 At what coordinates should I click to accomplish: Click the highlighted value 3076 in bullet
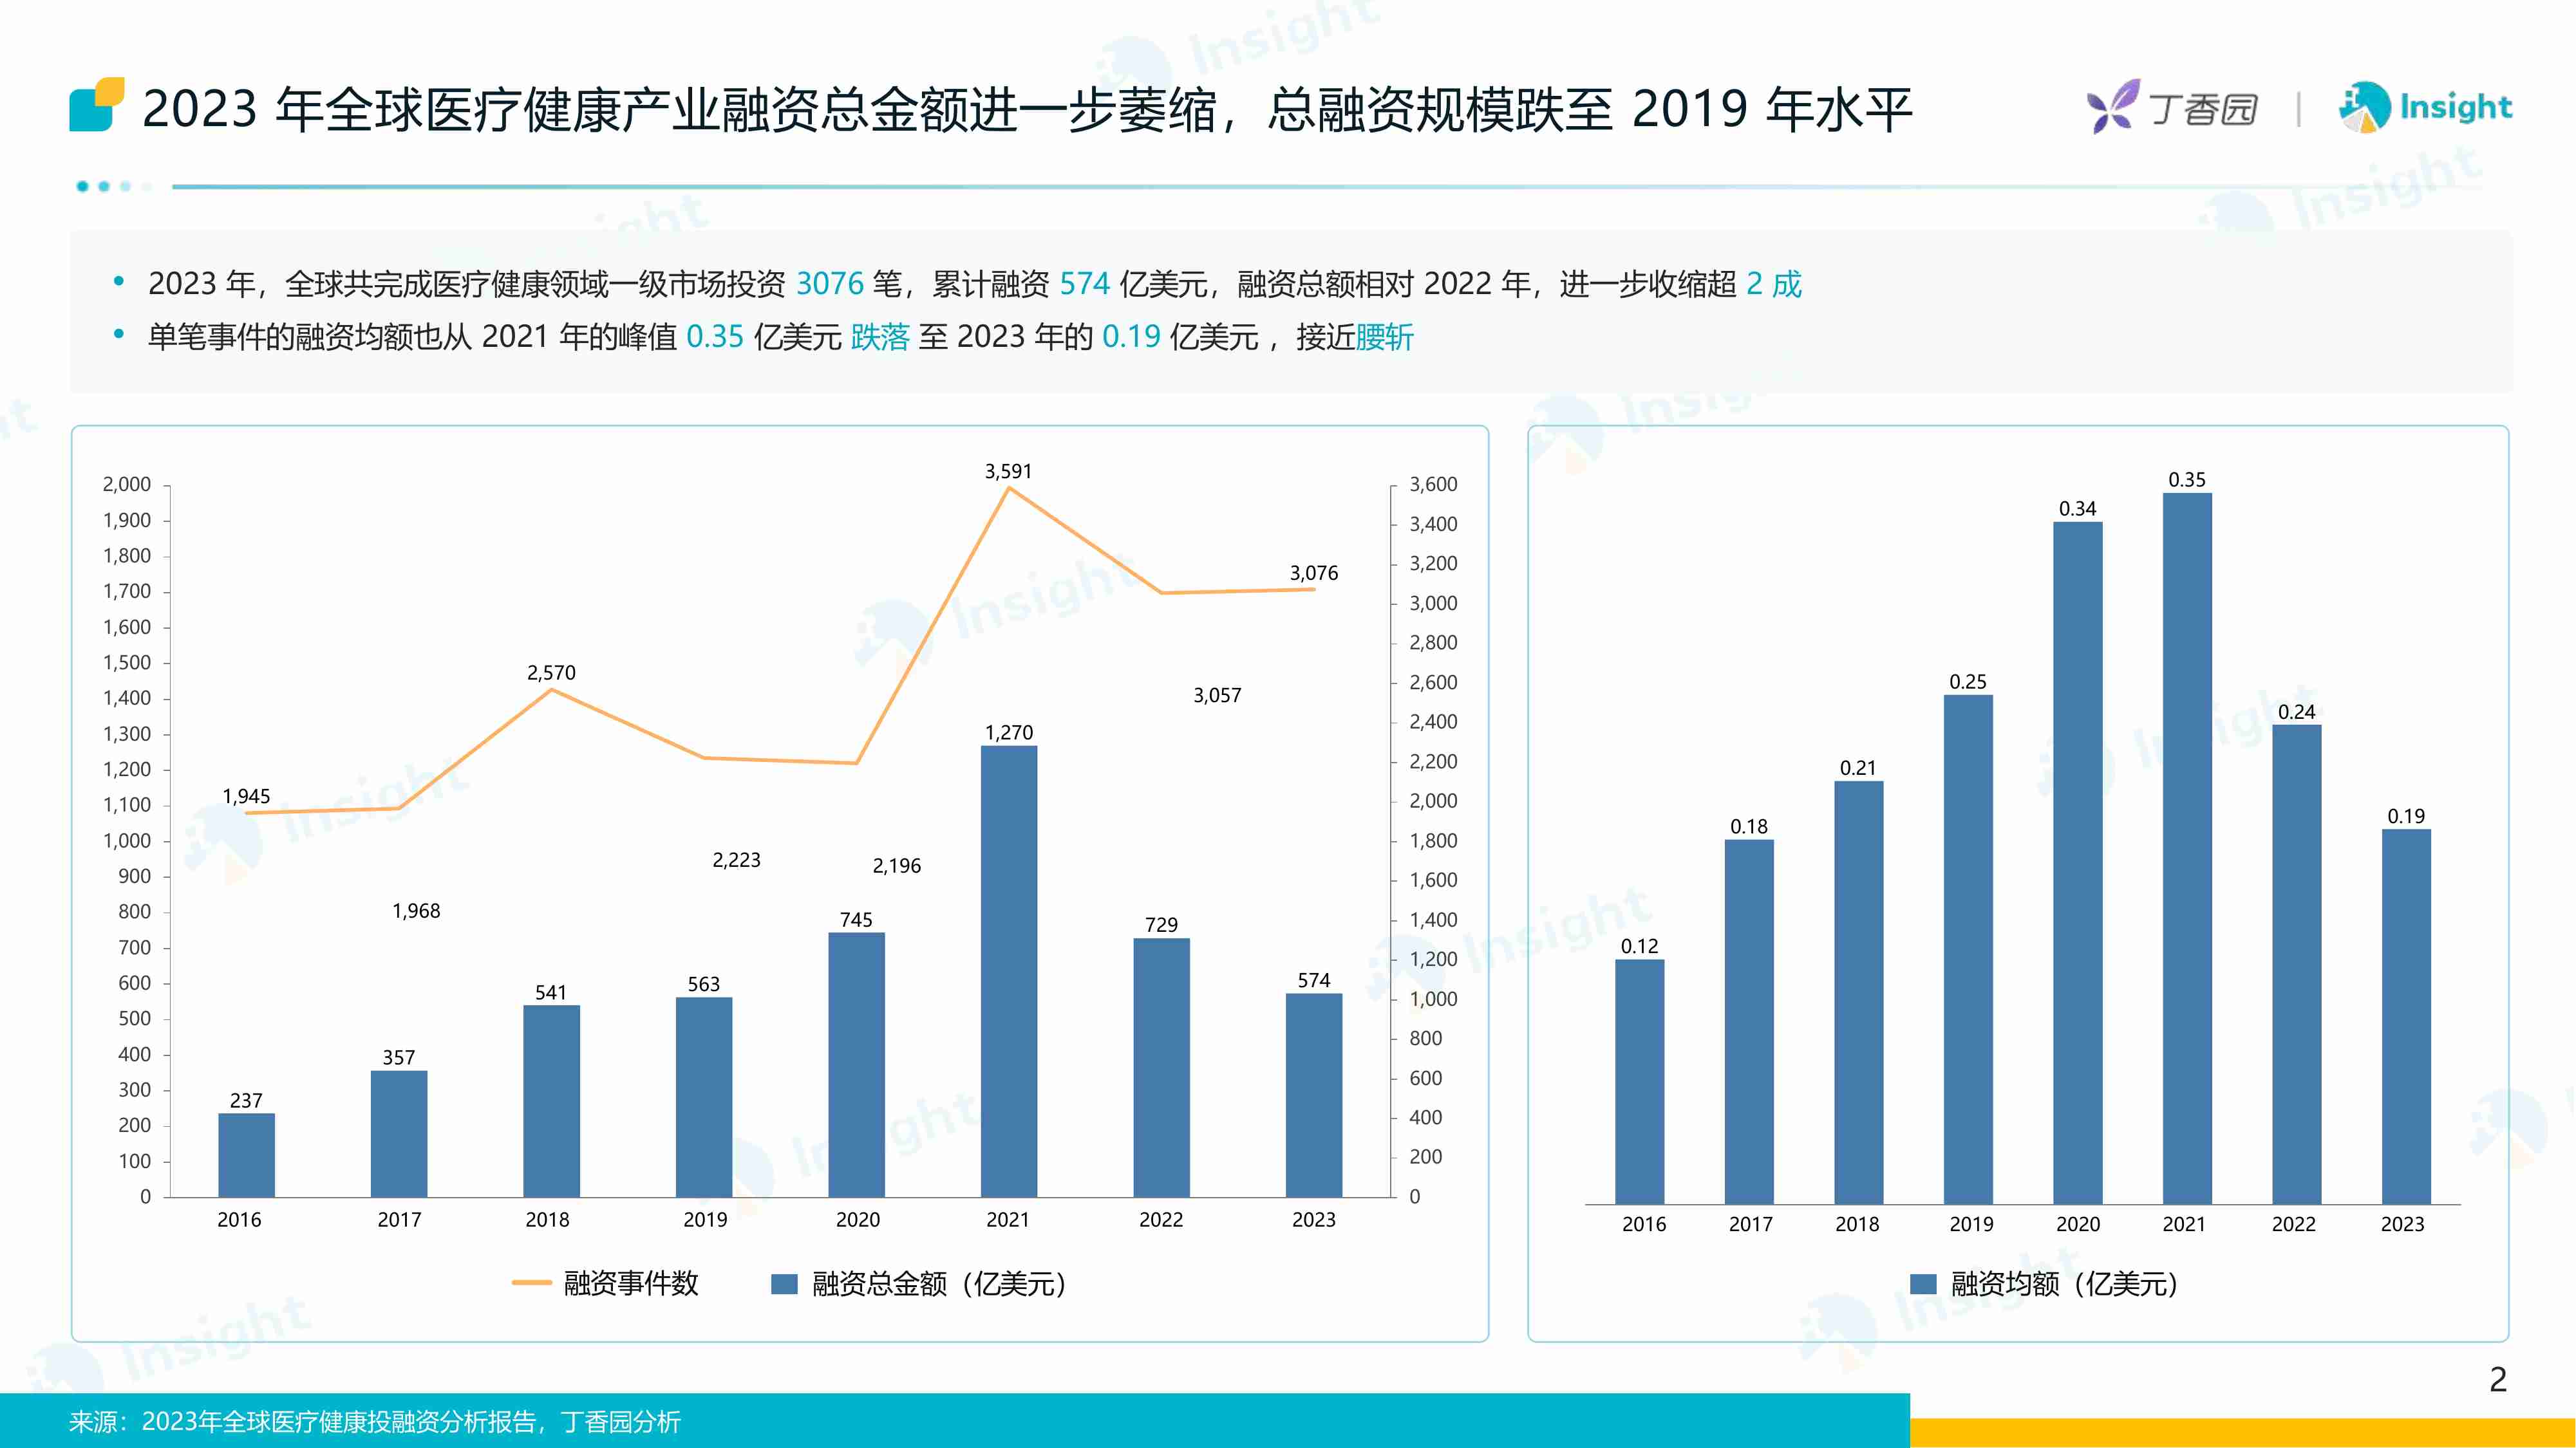829,284
